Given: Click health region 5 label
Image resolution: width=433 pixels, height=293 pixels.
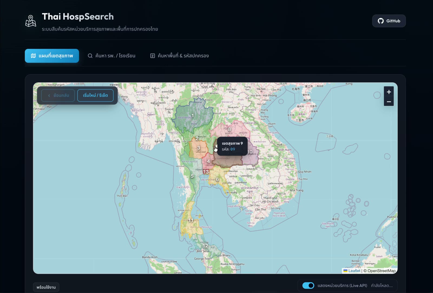Looking at the screenshot, I should [192, 176].
